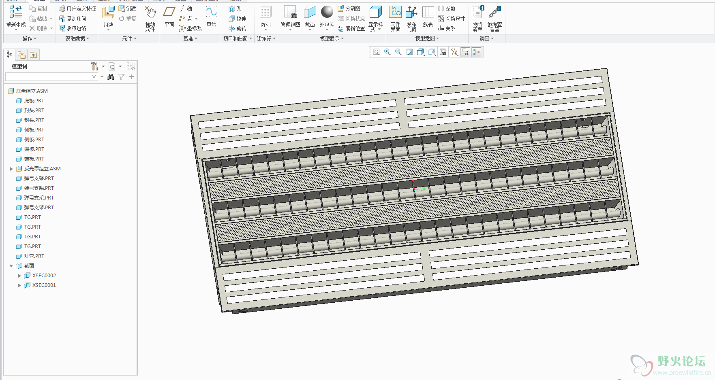Select Copy Geometry (复制几何)
715x380 pixels.
coord(72,19)
